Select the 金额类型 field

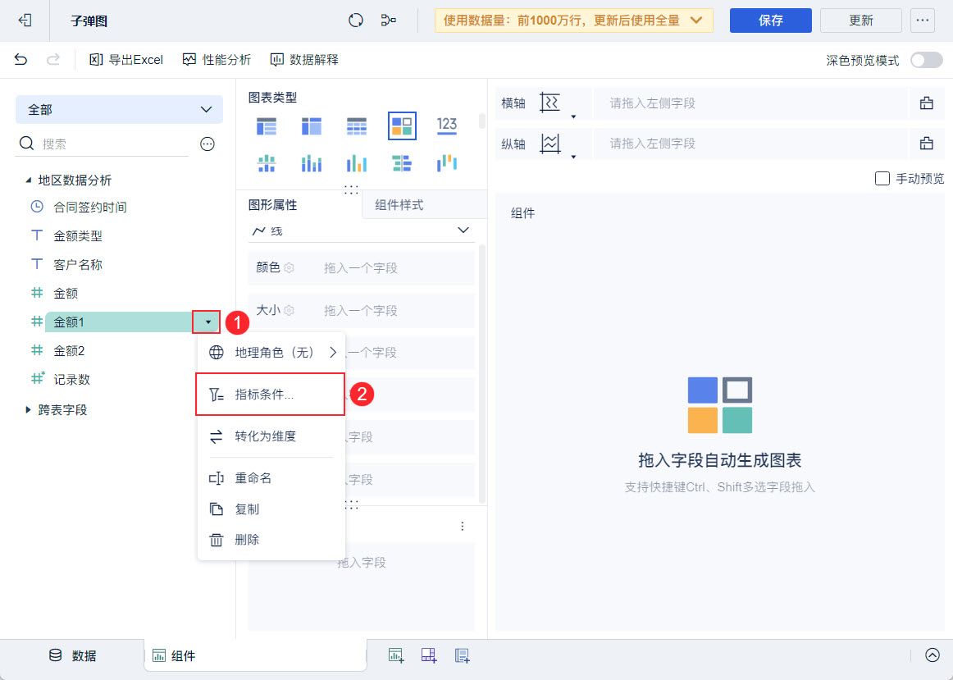(x=78, y=235)
